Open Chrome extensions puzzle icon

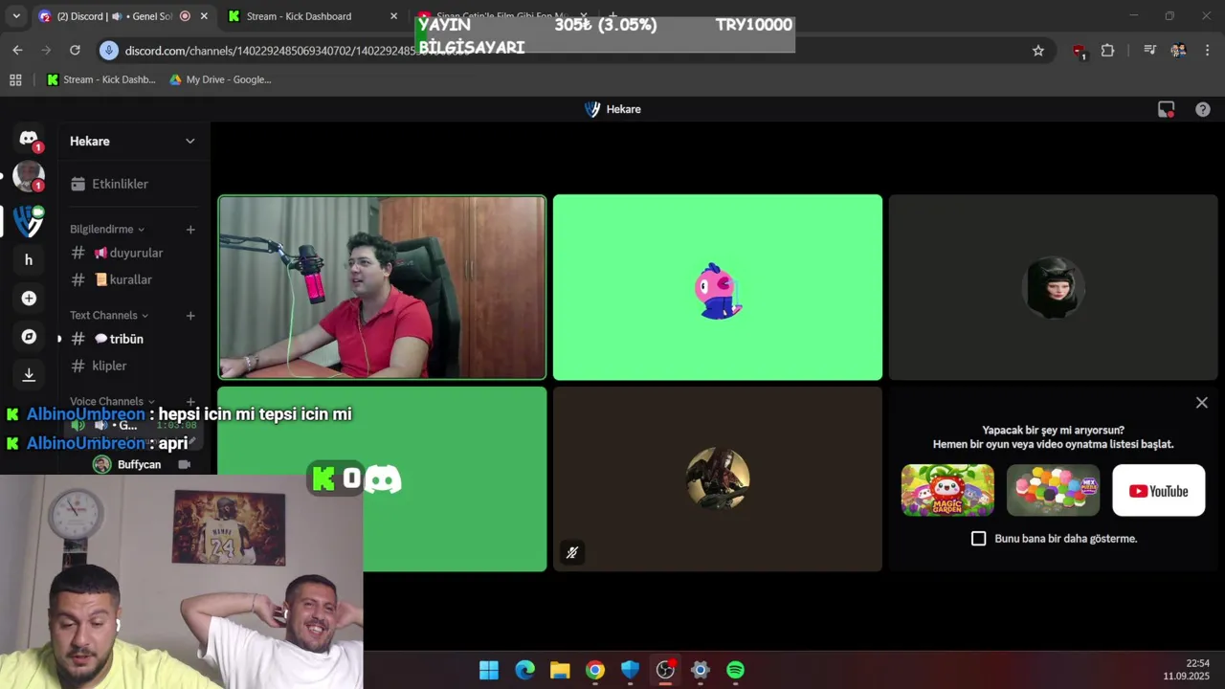(1107, 51)
